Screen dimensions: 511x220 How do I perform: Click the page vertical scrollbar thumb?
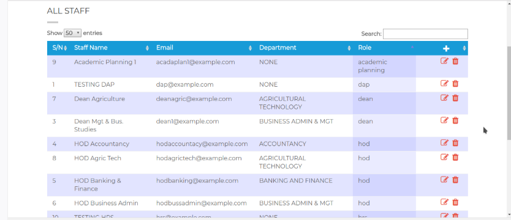(509, 93)
